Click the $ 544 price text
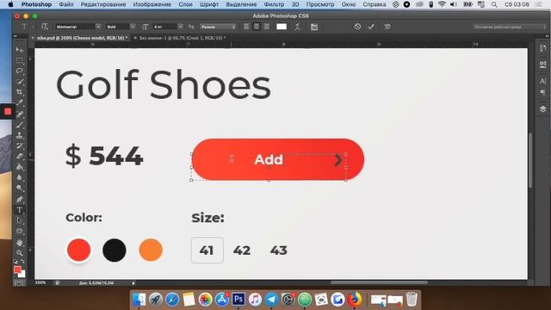This screenshot has height=310, width=551. pos(104,156)
